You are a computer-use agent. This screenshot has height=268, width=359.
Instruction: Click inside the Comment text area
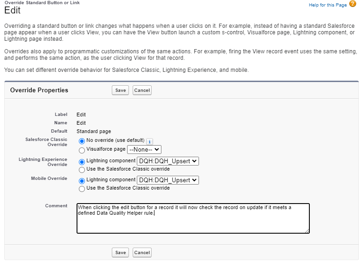(x=193, y=218)
